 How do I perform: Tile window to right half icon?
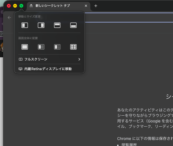(x=41, y=25)
